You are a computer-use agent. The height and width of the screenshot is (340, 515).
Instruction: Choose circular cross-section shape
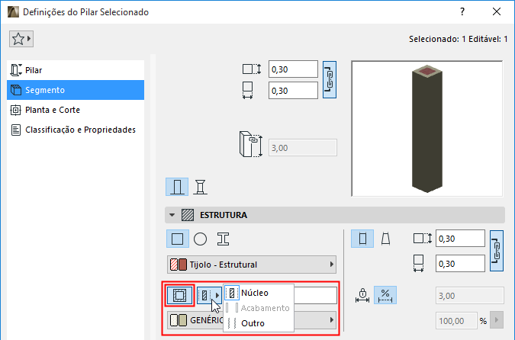(x=200, y=239)
